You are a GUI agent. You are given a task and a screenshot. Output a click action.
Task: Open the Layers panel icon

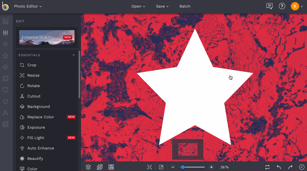[x=88, y=167]
